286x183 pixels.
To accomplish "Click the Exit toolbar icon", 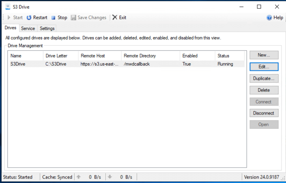I will pyautogui.click(x=115, y=17).
